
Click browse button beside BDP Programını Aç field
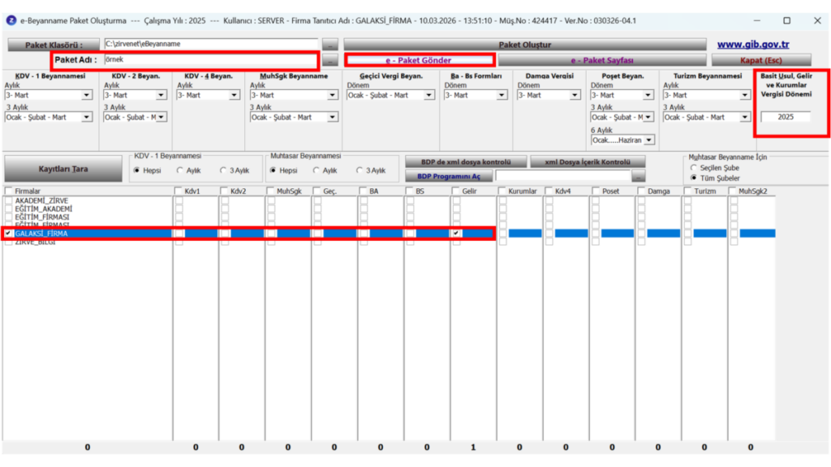pos(638,176)
